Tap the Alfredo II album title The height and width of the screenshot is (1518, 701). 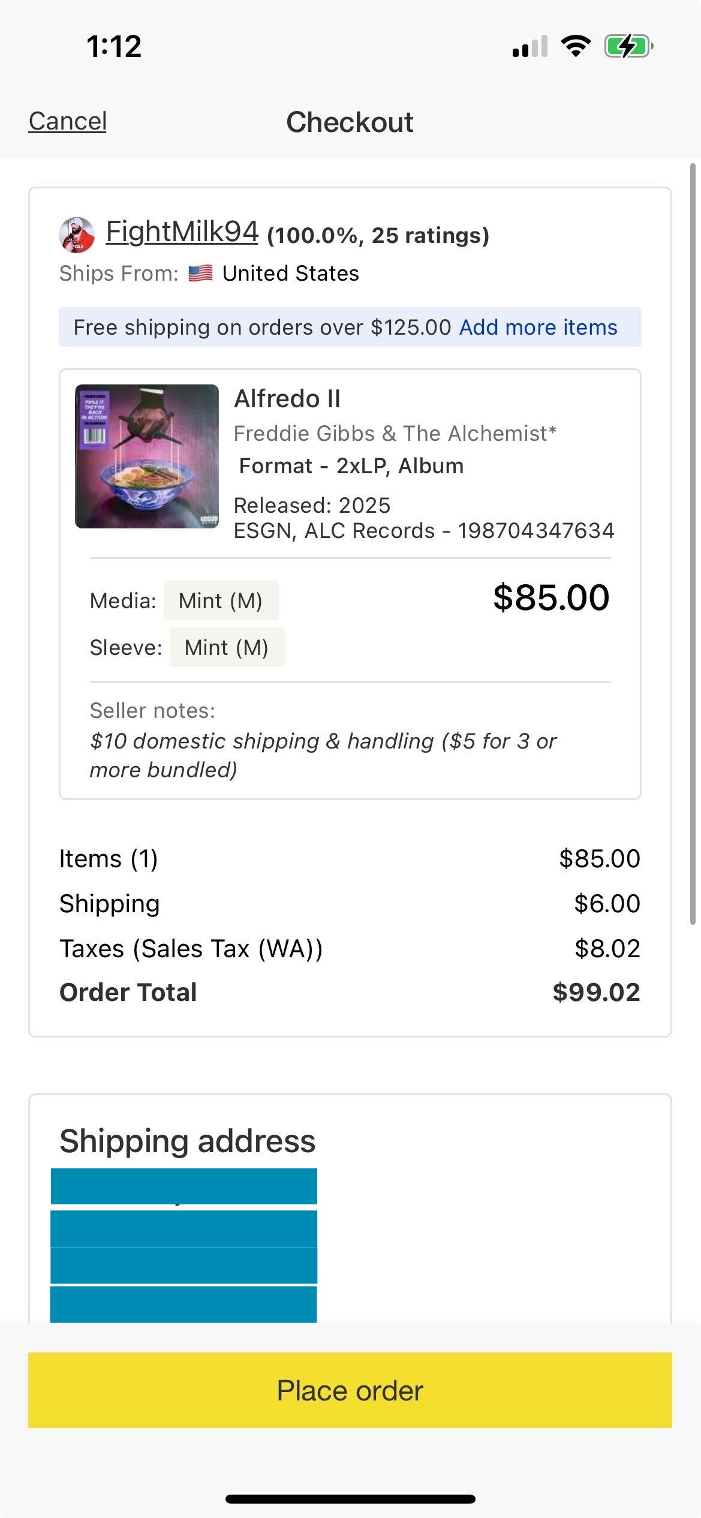(287, 399)
